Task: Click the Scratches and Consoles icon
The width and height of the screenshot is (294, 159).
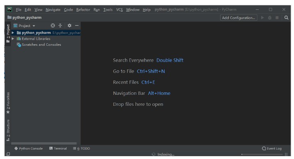Action: point(19,45)
